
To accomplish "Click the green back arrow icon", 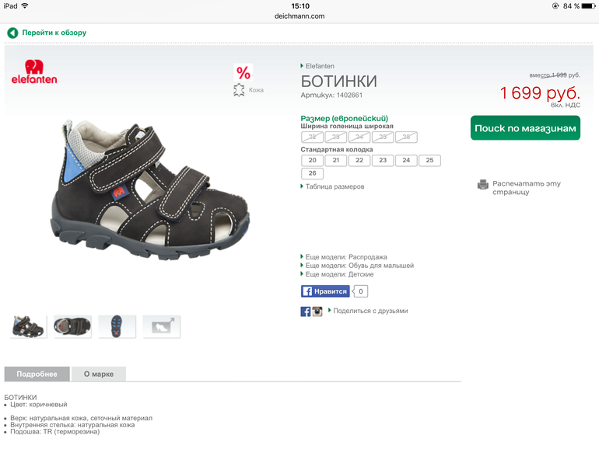I will [12, 33].
